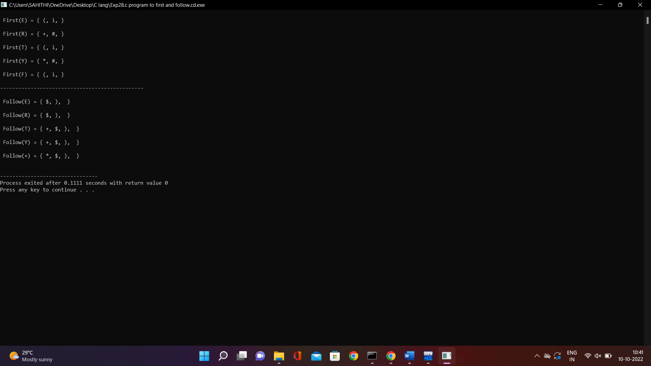Click the console window title bar icon
Image resolution: width=651 pixels, height=366 pixels.
(x=4, y=5)
